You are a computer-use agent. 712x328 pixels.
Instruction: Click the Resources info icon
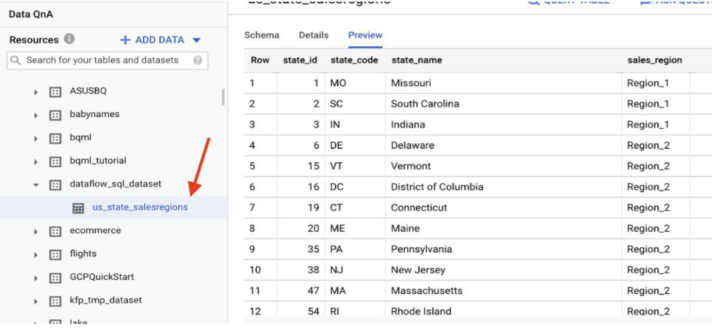pos(69,39)
